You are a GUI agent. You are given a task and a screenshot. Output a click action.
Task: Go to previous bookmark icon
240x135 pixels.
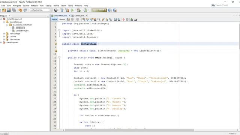103,19
